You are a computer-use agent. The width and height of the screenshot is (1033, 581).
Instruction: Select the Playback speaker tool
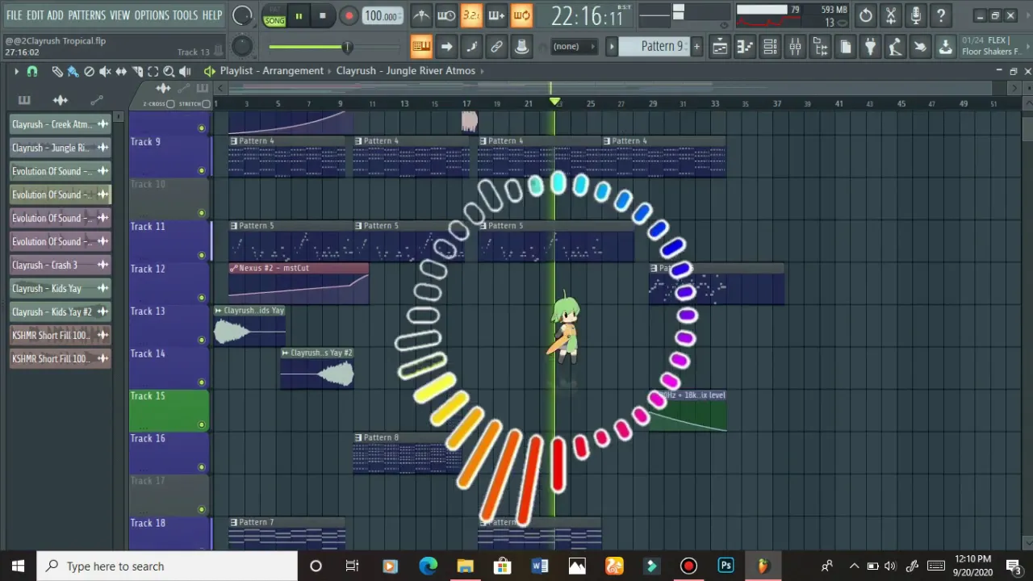[x=185, y=71]
